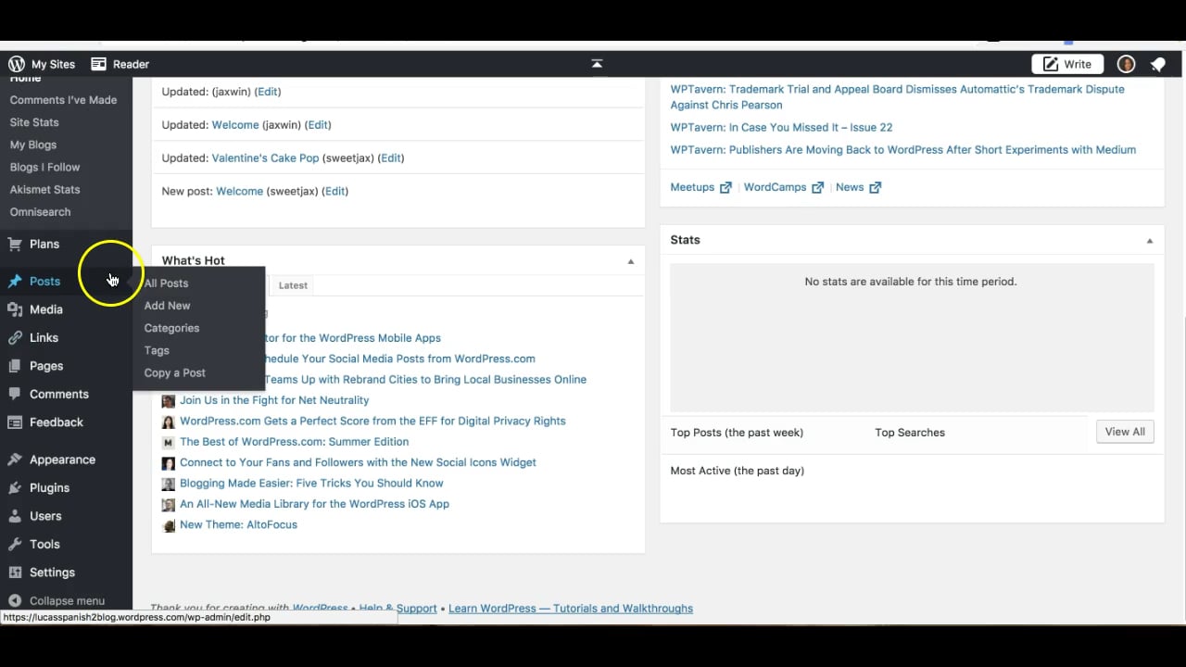Click the Plugins plug icon
Image resolution: width=1186 pixels, height=667 pixels.
(x=15, y=488)
